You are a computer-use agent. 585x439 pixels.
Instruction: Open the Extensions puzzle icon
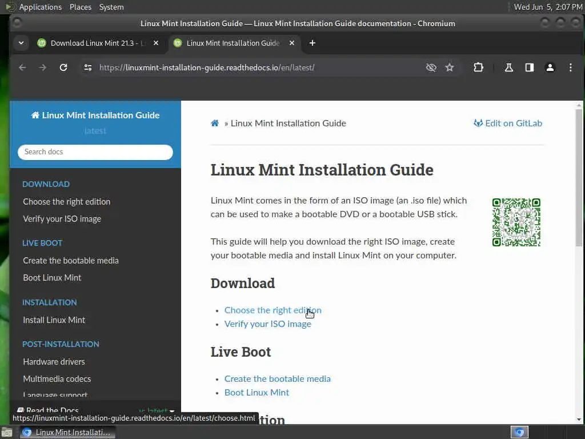[x=478, y=67]
